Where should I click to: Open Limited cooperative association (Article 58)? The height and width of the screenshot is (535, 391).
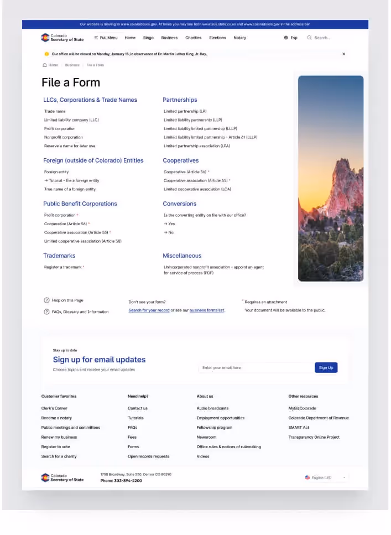[x=83, y=241]
